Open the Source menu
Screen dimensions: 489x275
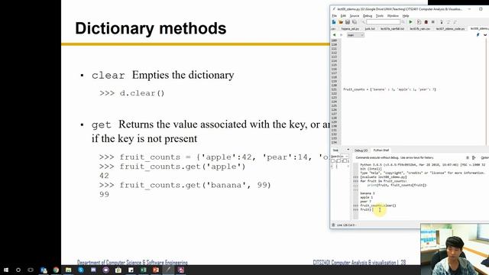pos(355,15)
